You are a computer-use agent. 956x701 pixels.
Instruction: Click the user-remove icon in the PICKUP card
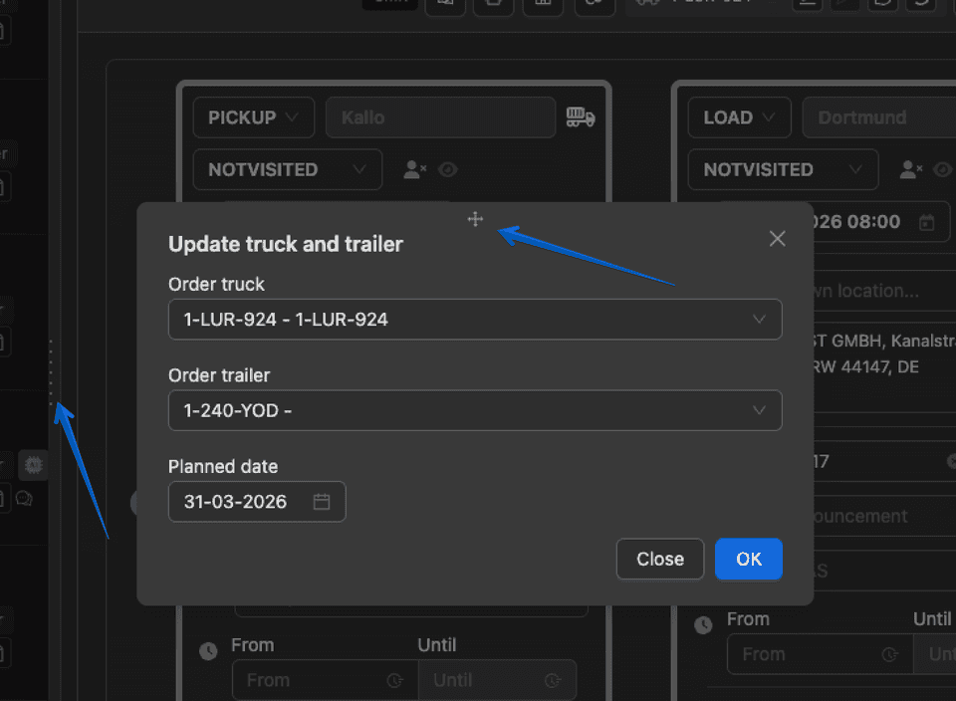414,169
